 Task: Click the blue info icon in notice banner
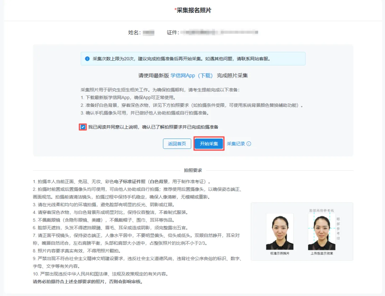[87, 59]
